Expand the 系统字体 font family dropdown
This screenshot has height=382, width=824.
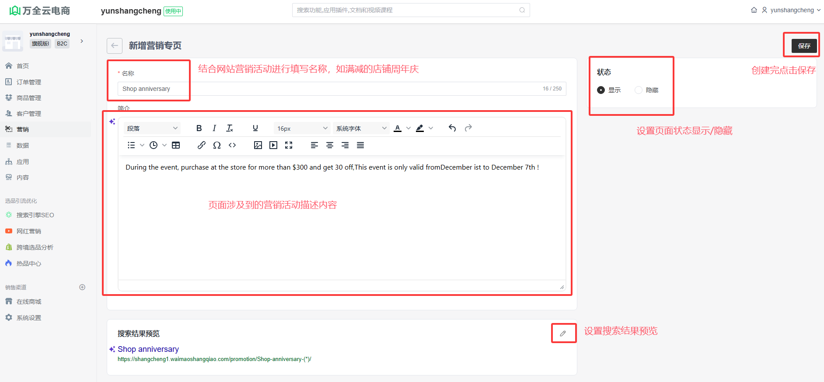(361, 128)
